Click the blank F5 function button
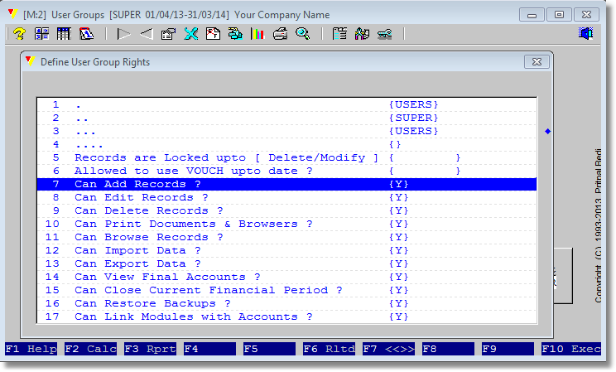The height and width of the screenshot is (372, 616). tap(270, 349)
